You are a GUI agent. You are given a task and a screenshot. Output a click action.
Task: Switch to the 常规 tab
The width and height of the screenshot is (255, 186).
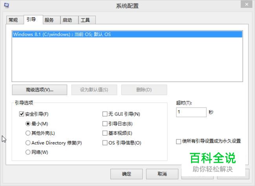15,20
